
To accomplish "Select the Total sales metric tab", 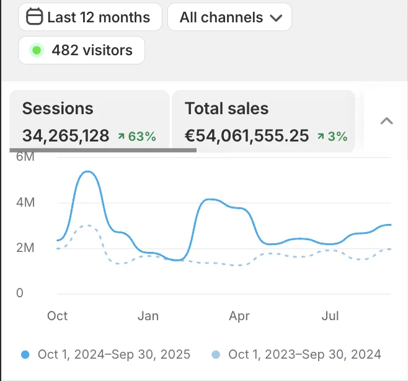I will (x=264, y=121).
